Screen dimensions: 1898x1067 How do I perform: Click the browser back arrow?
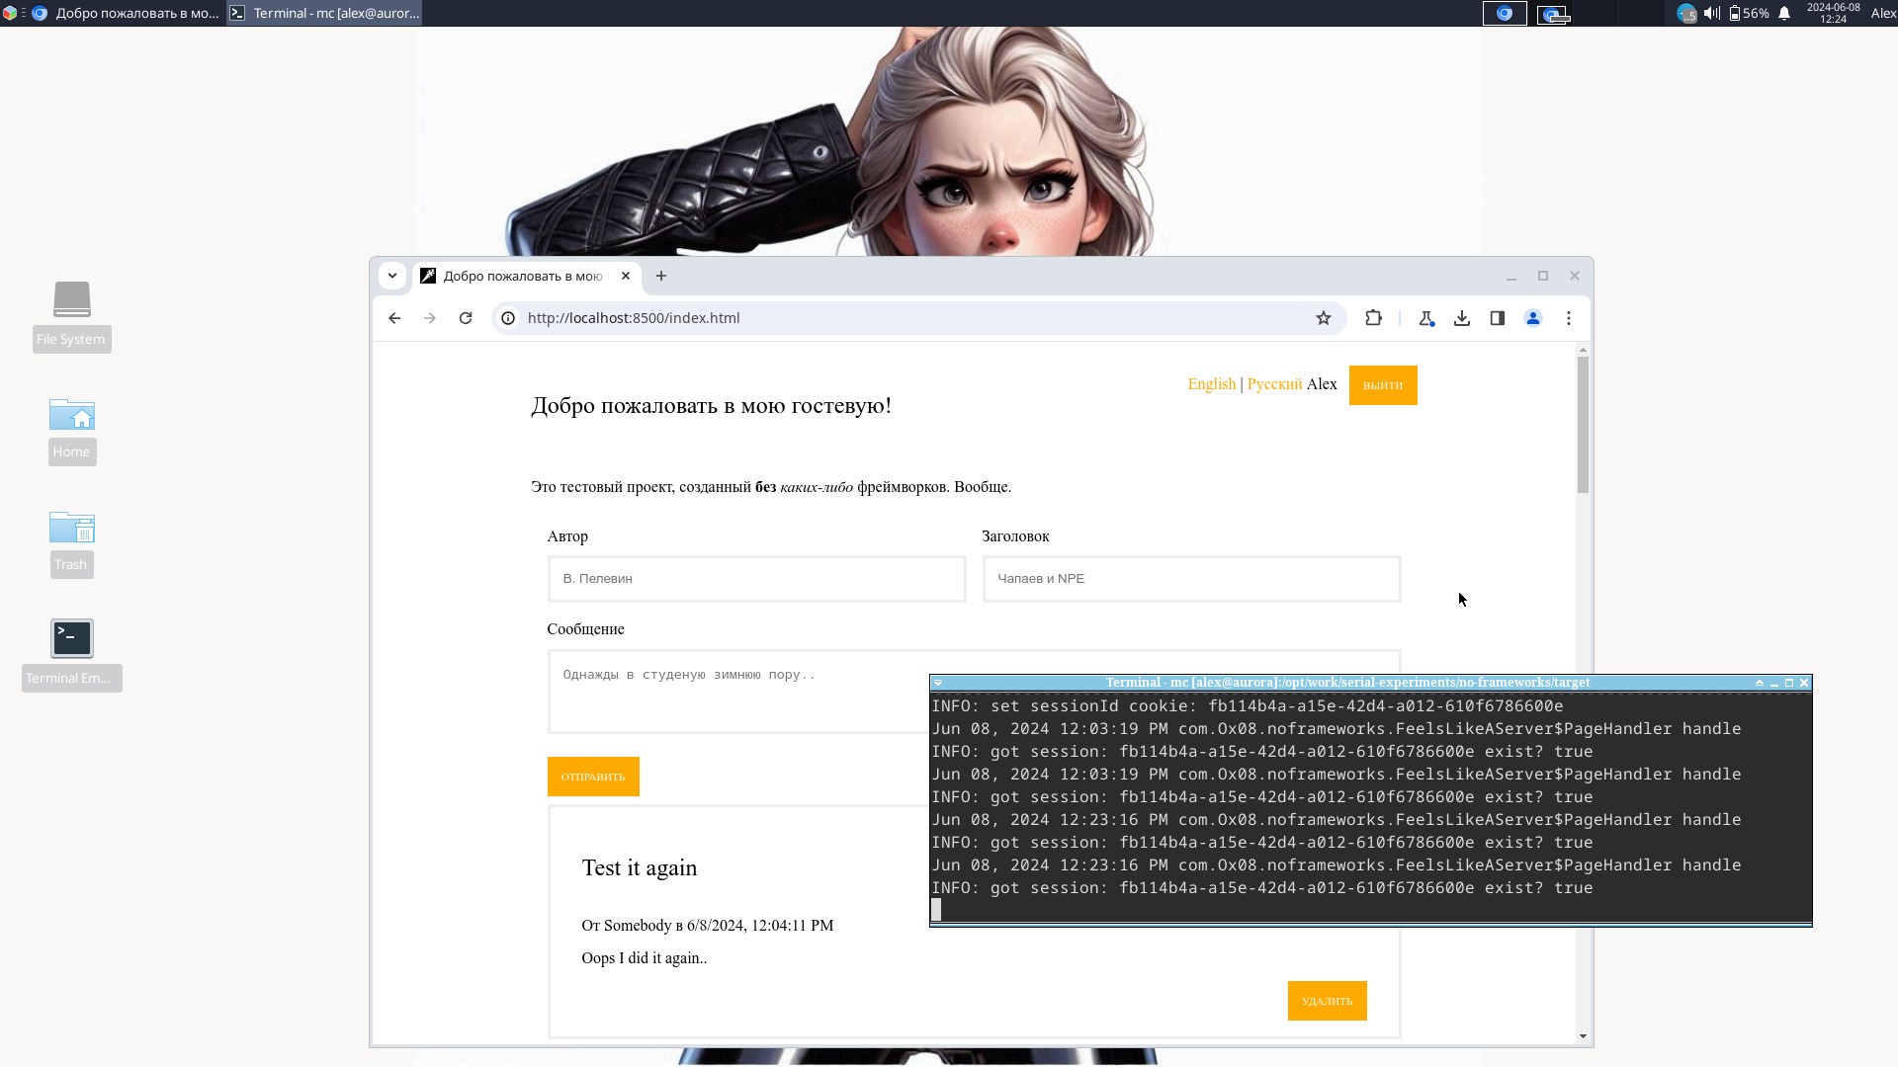coord(394,318)
